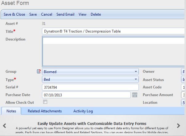
Task: Click the Purchase Date label
Action: 18,95
